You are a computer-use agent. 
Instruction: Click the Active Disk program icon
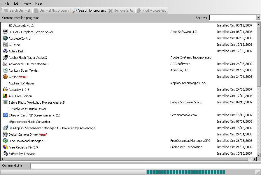(5, 51)
